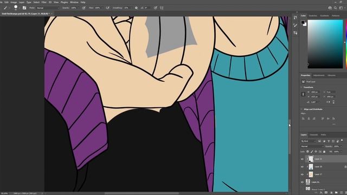The image size is (347, 195).
Task: Collapse the Transform section
Action: pyautogui.click(x=301, y=87)
